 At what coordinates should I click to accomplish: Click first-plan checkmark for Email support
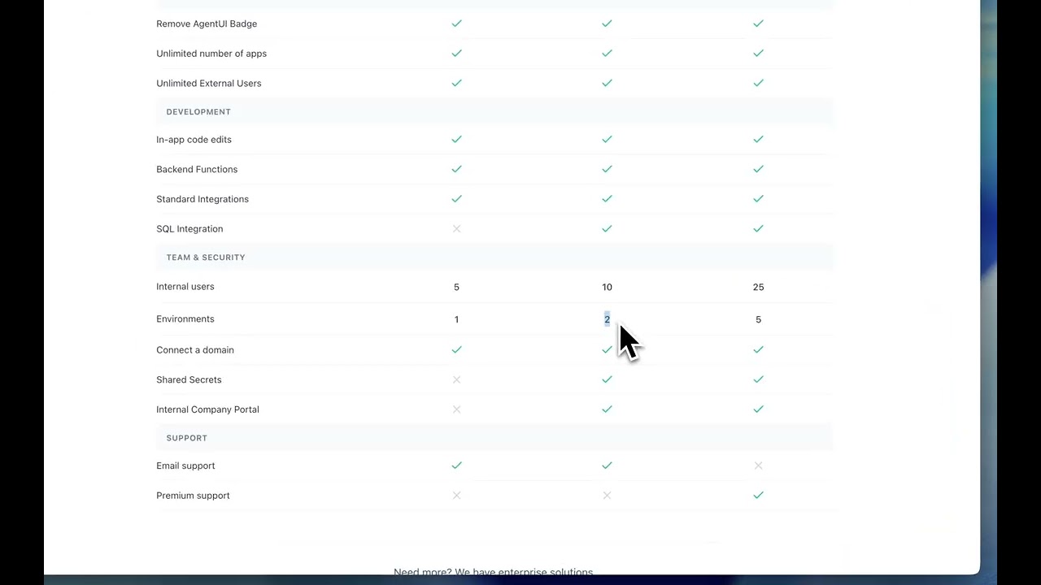456,466
